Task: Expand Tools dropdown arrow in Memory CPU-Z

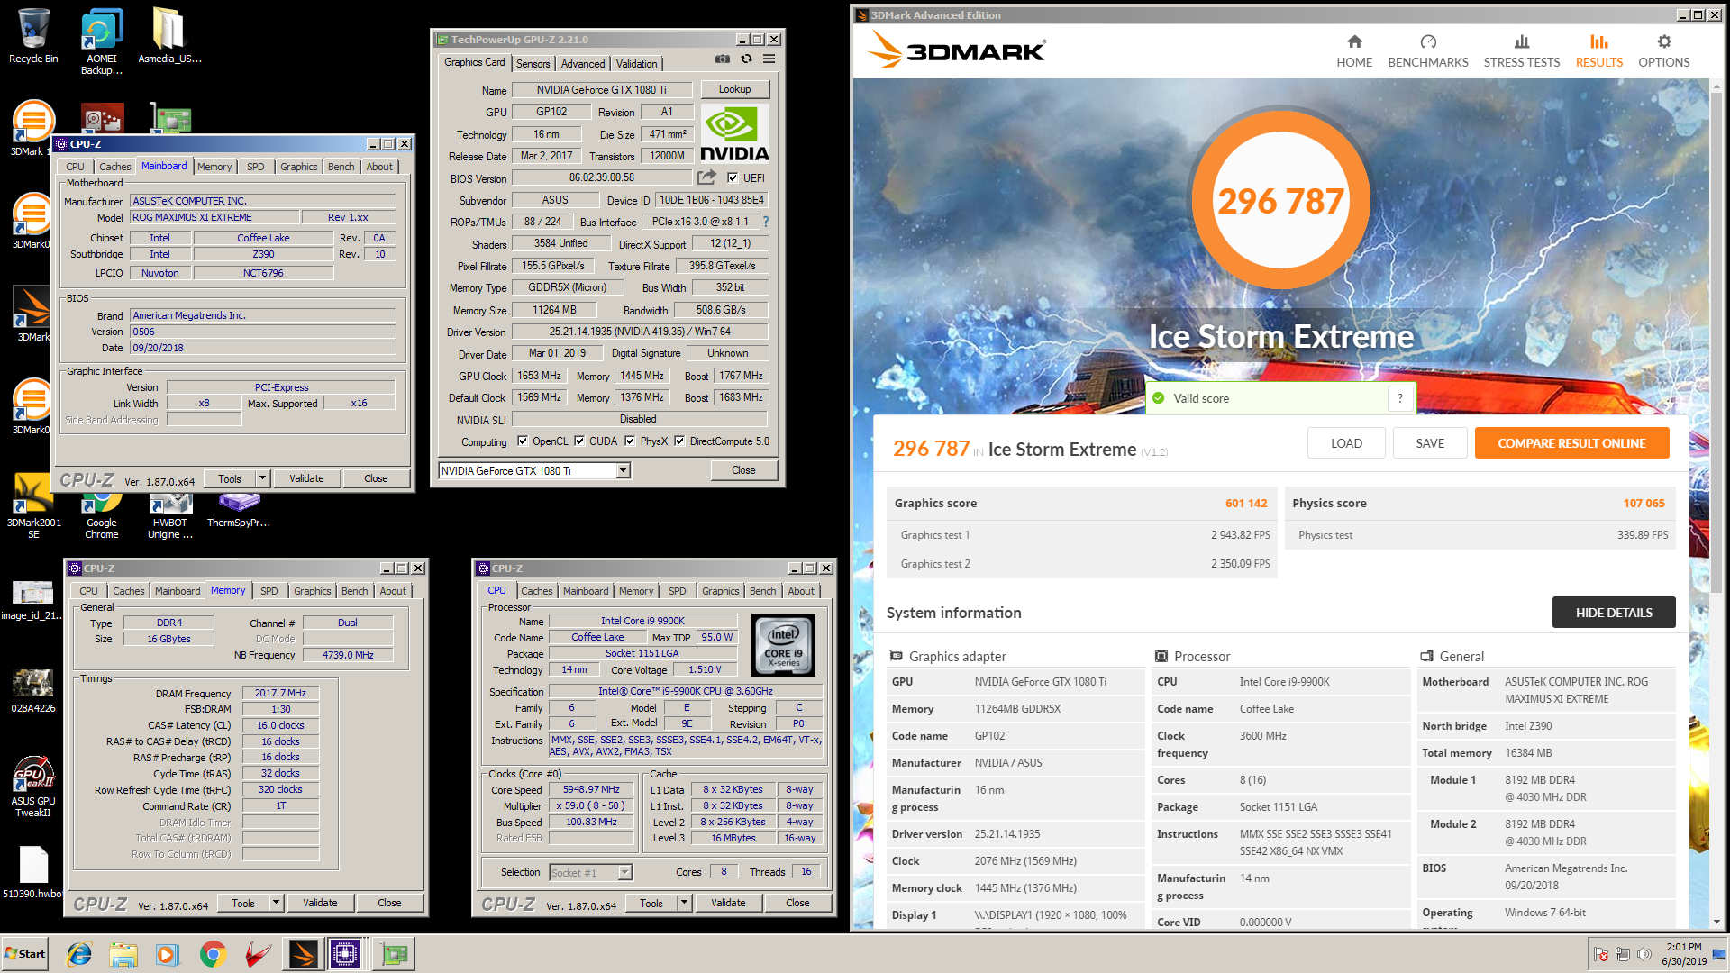Action: 276,903
